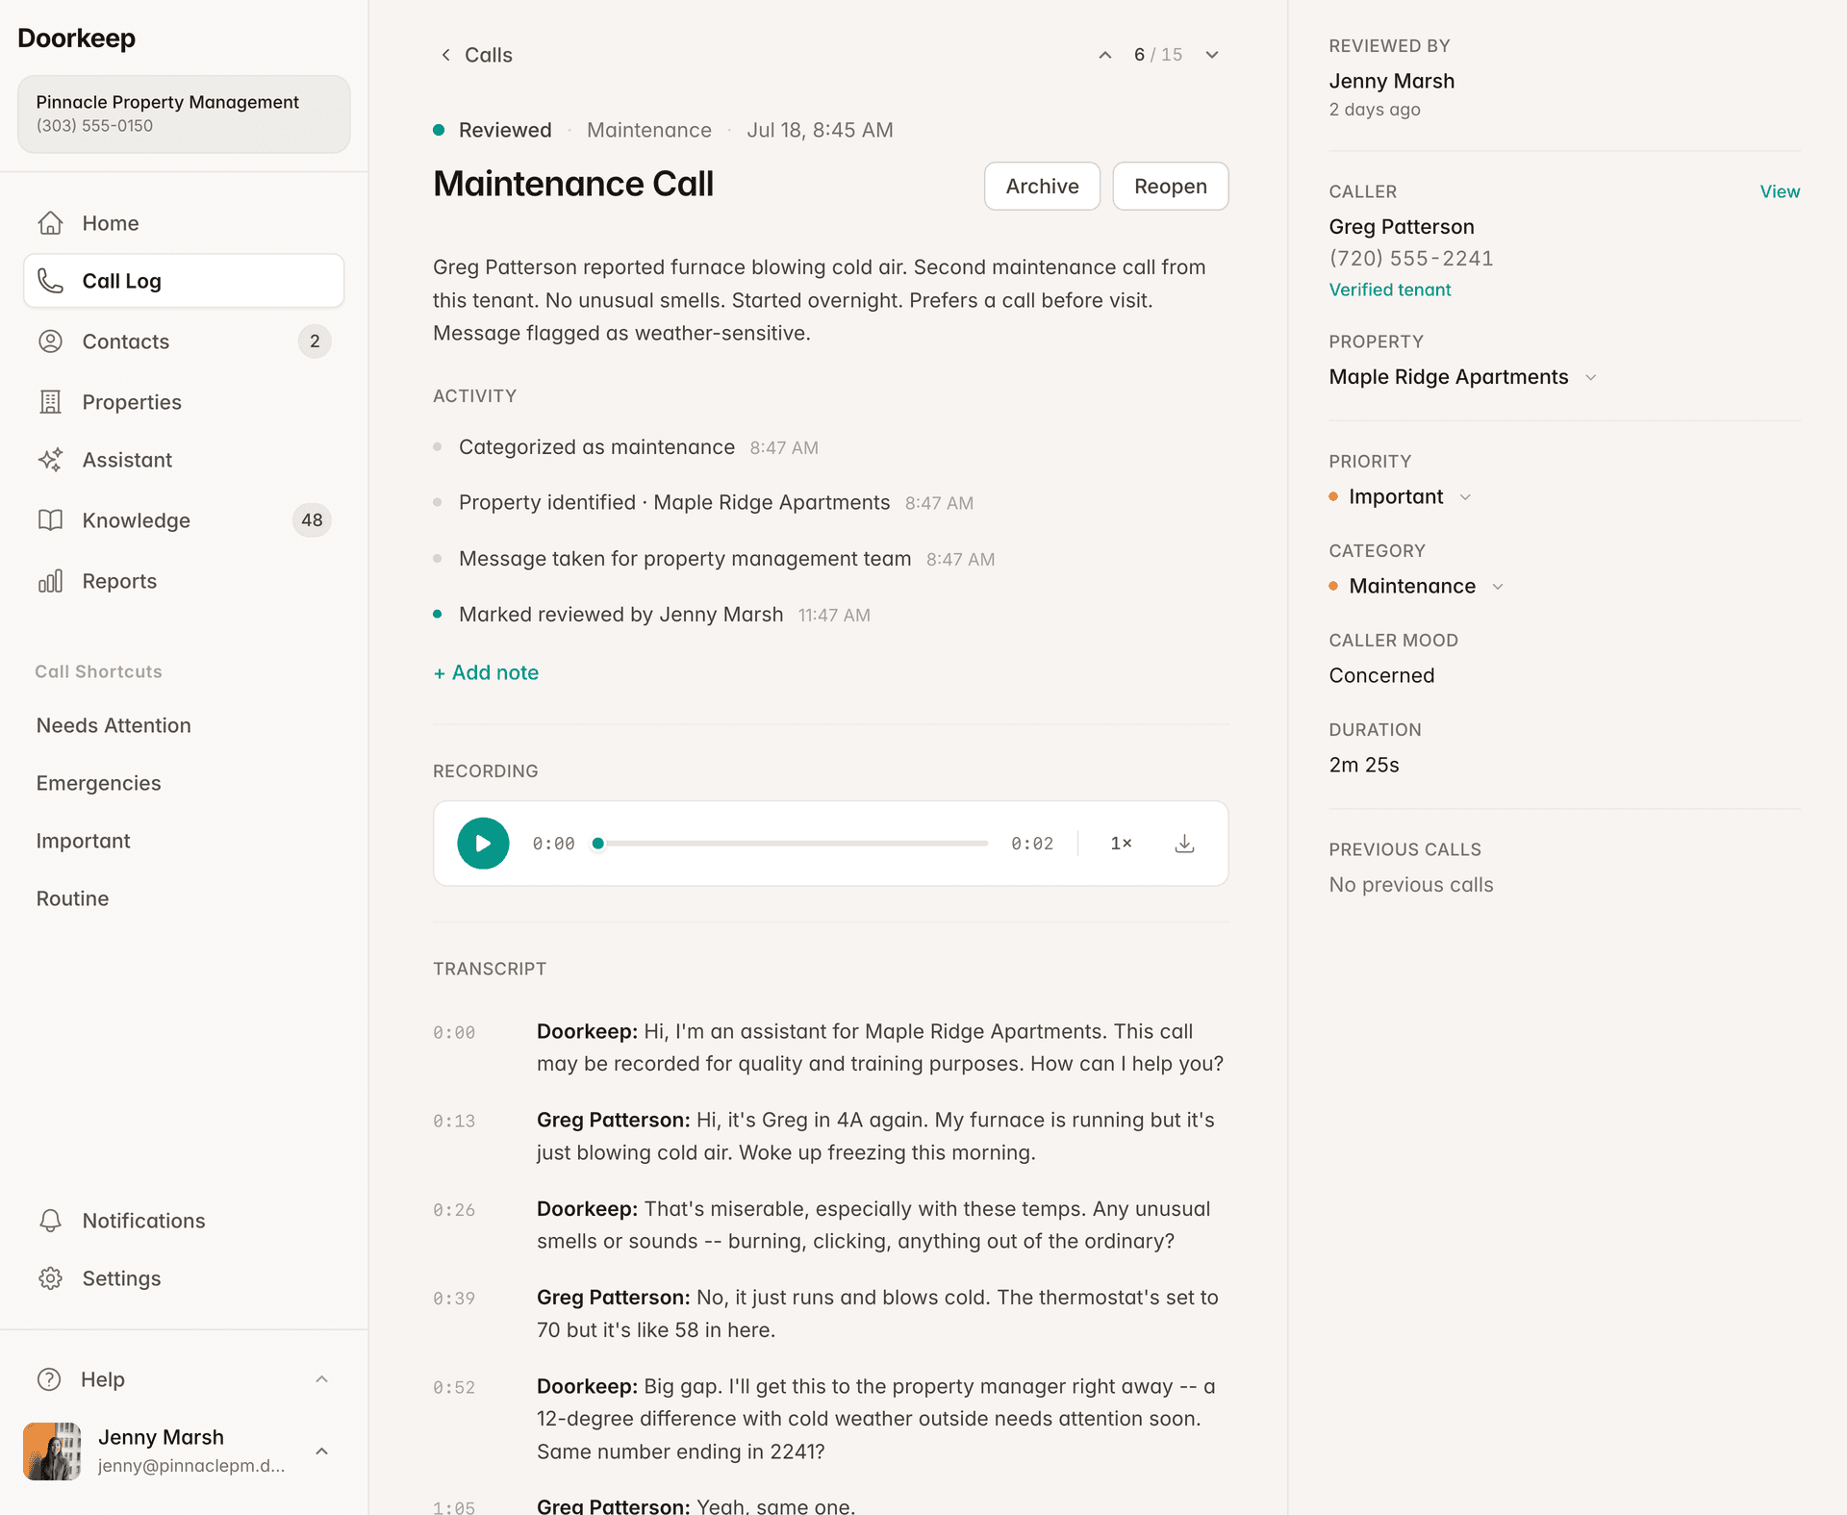1847x1515 pixels.
Task: Open Properties in sidebar
Action: 184,402
